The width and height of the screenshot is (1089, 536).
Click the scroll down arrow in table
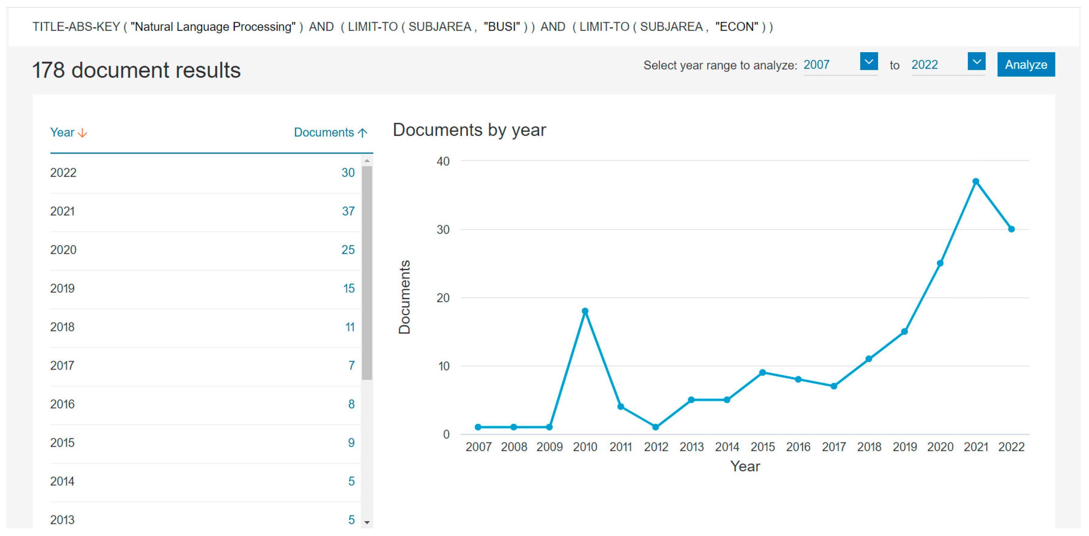pos(367,522)
